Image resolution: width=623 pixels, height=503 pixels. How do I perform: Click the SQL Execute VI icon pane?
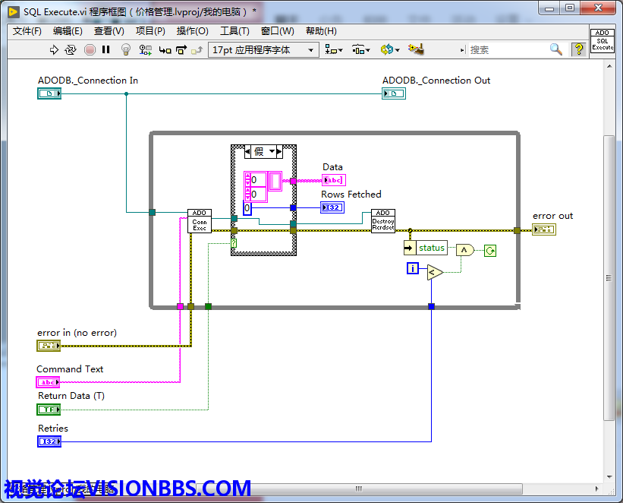(x=603, y=41)
